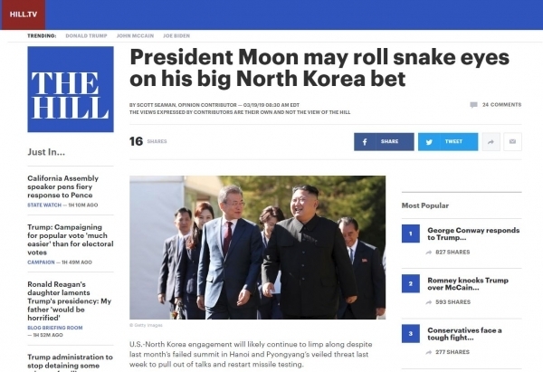The width and height of the screenshot is (543, 372).
Task: Click the Twitter Tweet button
Action: click(448, 142)
